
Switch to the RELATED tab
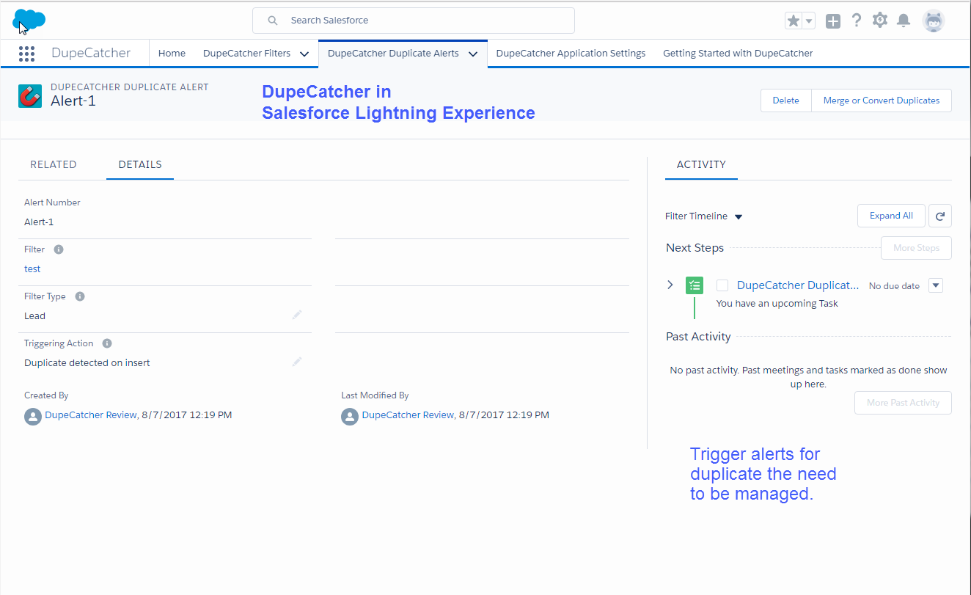click(54, 164)
